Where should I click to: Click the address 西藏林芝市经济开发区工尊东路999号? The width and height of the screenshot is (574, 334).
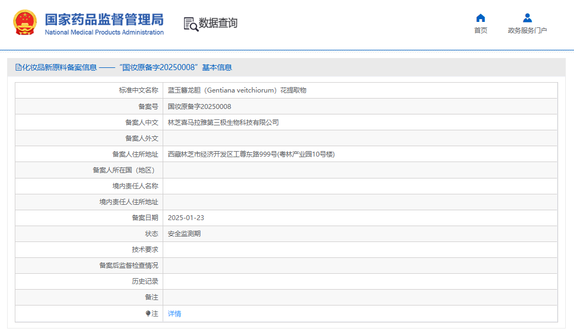point(251,154)
